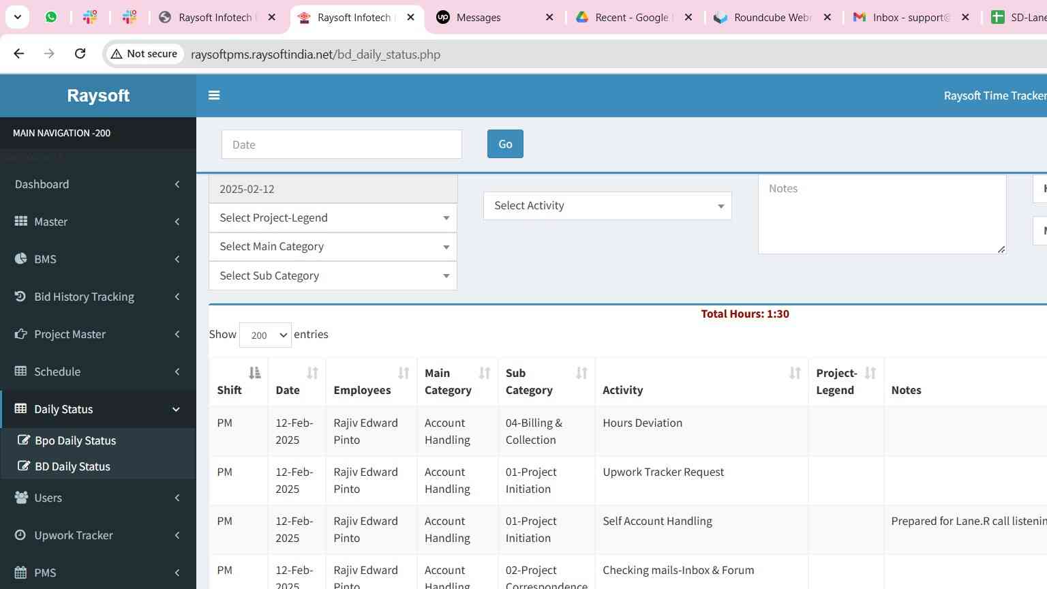This screenshot has width=1047, height=589.
Task: Expand the Master sidebar menu
Action: [x=98, y=222]
